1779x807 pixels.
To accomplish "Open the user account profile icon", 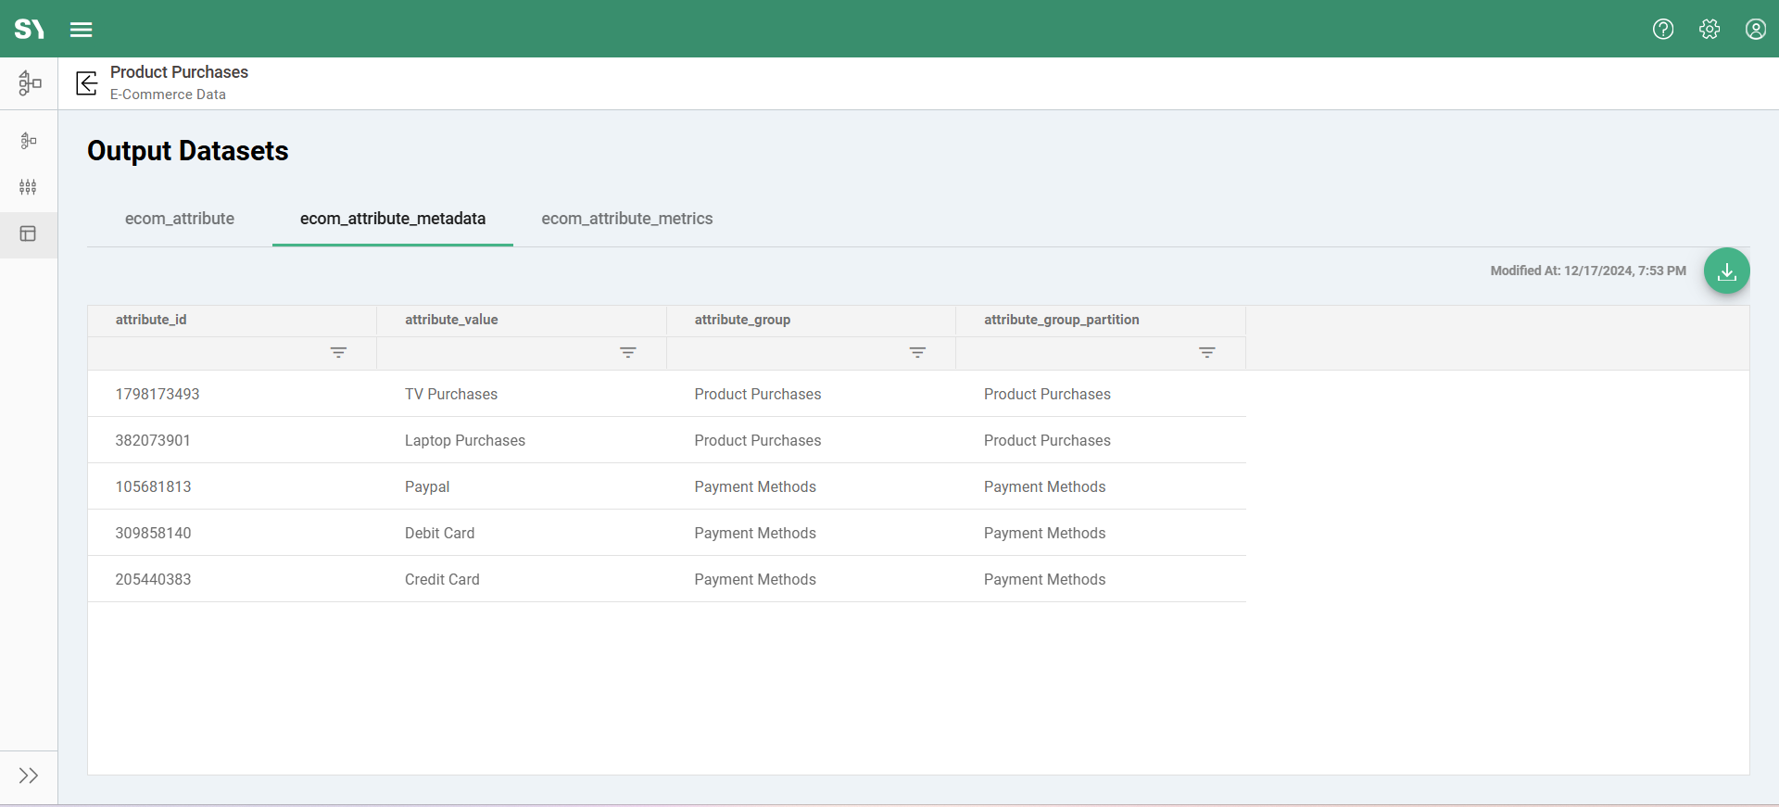I will pyautogui.click(x=1755, y=30).
